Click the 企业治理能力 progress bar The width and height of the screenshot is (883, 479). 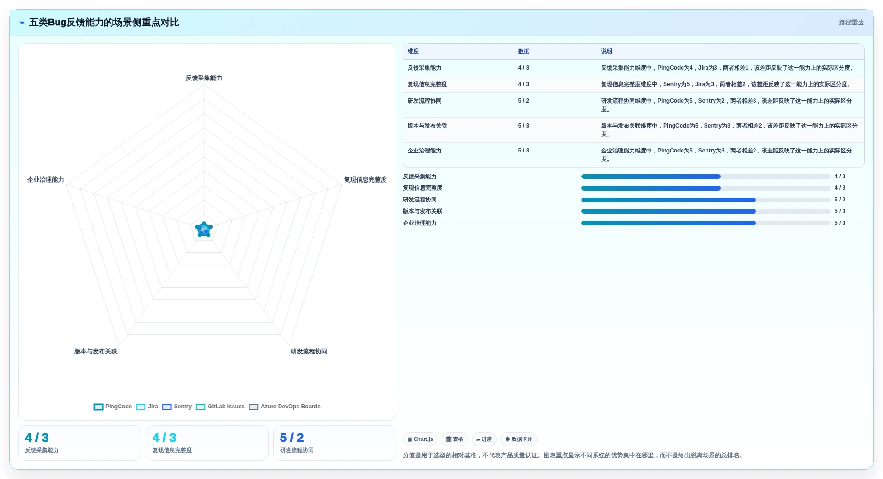click(706, 223)
